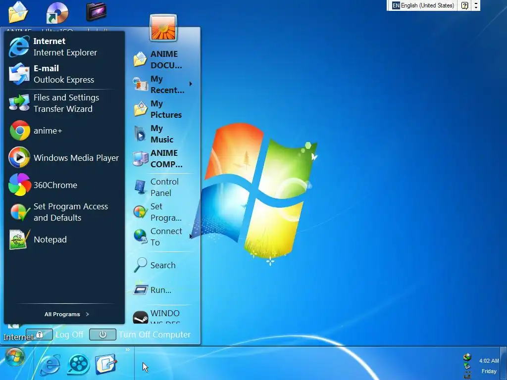The width and height of the screenshot is (507, 380).
Task: Open ANIME folder icon on desktop
Action: [18, 12]
